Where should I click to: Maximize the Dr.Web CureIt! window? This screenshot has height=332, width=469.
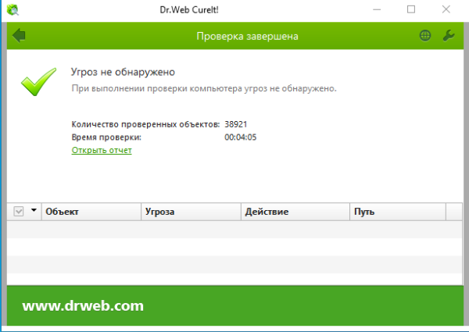(x=411, y=9)
